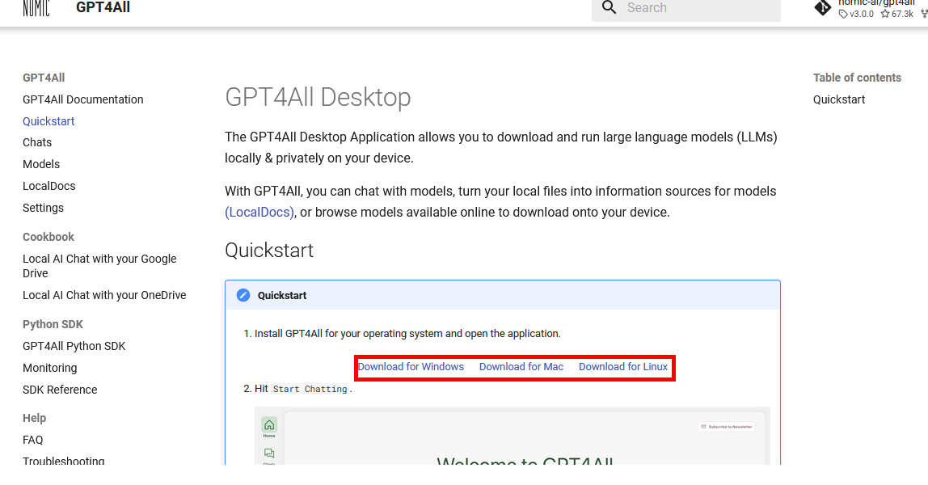Click the star count icon 67.3k
This screenshot has width=928, height=485.
885,15
